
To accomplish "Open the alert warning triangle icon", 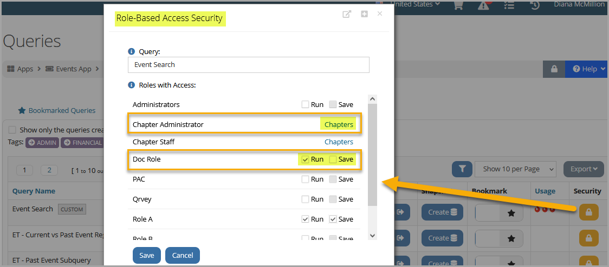I will (x=483, y=5).
